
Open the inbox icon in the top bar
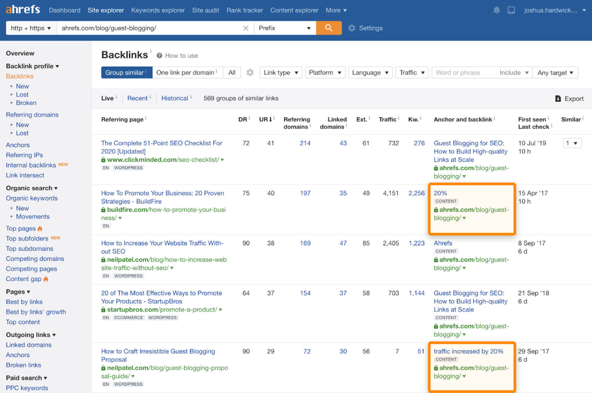(x=511, y=10)
